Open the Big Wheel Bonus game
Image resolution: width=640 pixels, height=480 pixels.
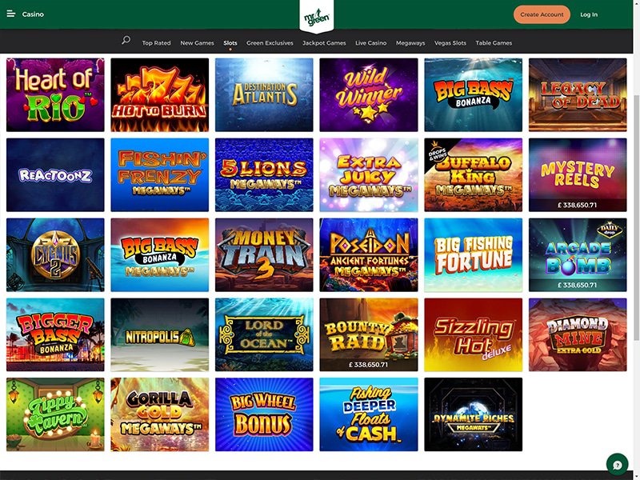(x=264, y=414)
